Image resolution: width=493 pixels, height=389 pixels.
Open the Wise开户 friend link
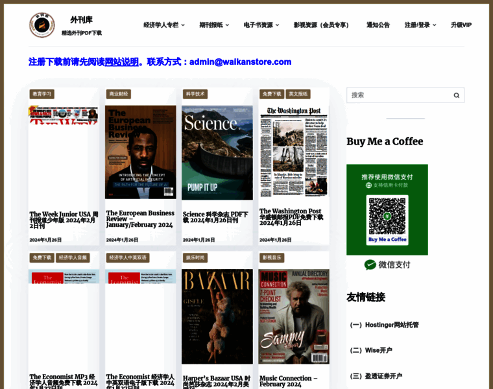tap(371, 350)
